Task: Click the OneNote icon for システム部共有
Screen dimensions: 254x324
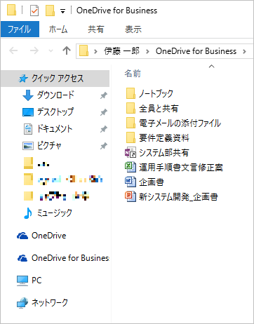Action: tap(131, 152)
